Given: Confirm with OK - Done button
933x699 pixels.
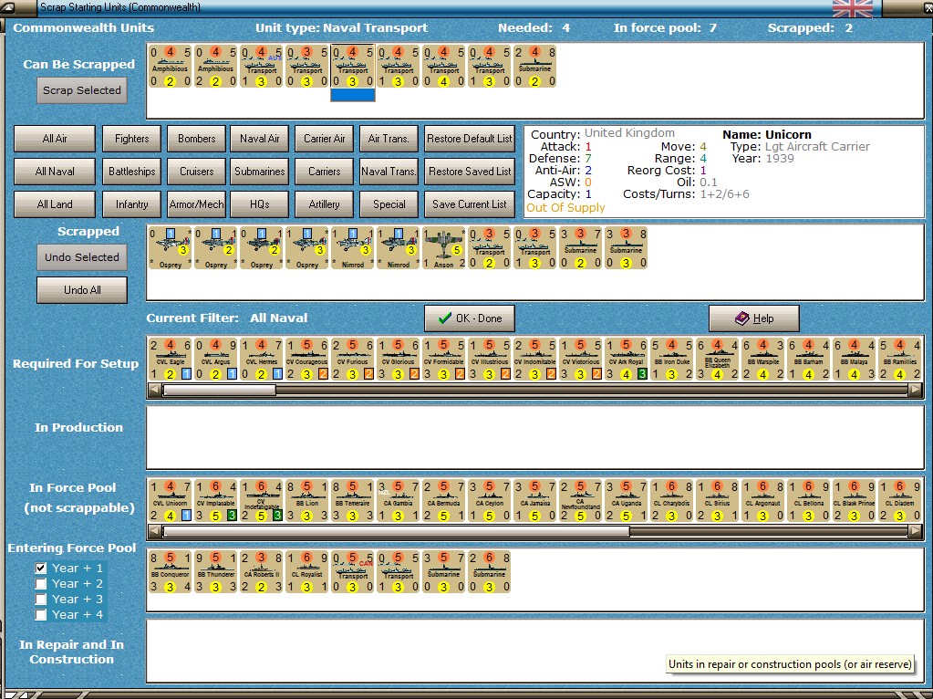Looking at the screenshot, I should click(470, 318).
